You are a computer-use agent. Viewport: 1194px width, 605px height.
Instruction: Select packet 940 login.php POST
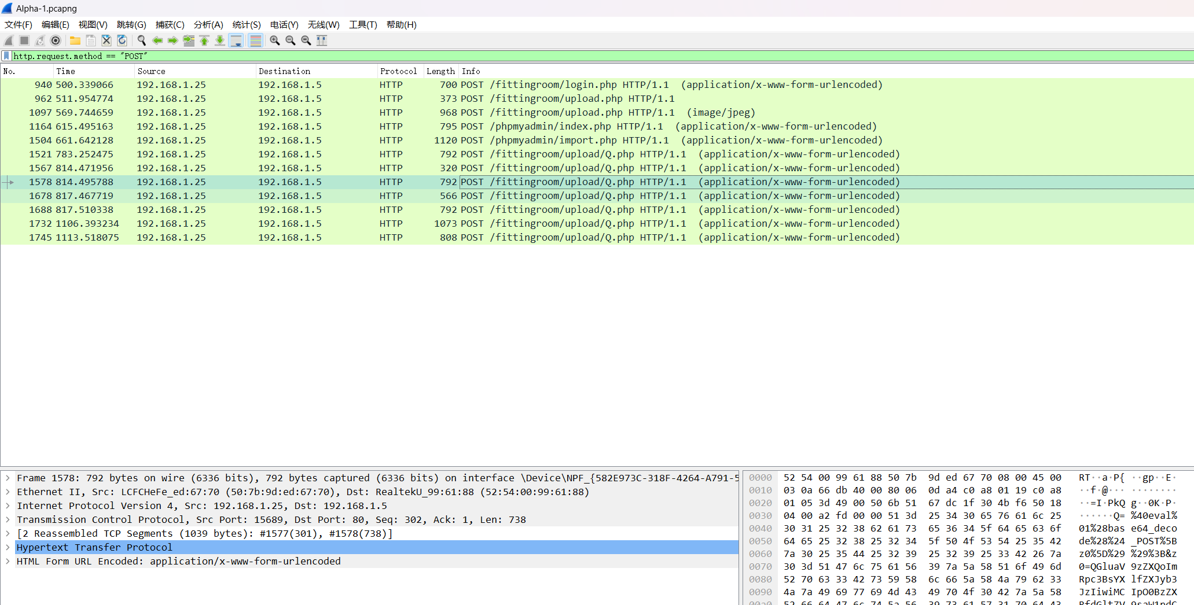(x=597, y=84)
